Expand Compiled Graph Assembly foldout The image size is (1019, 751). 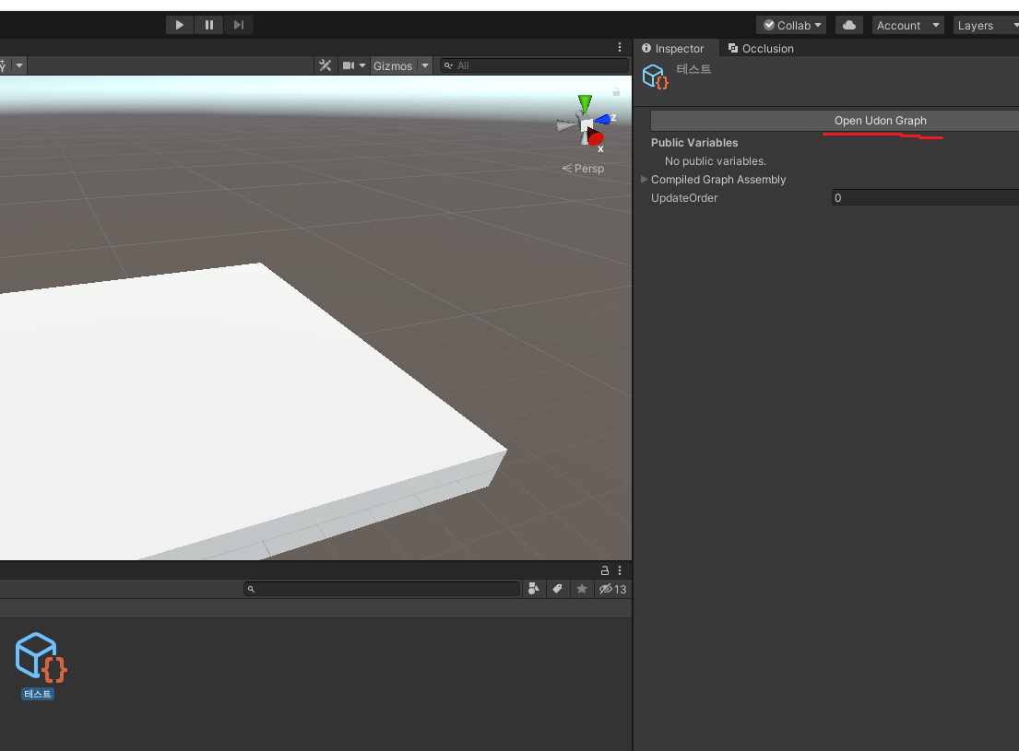tap(644, 180)
